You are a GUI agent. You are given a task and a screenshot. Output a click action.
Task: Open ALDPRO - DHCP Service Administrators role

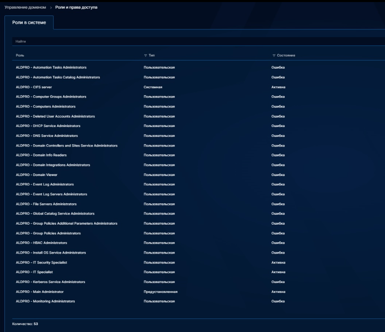tap(48, 126)
